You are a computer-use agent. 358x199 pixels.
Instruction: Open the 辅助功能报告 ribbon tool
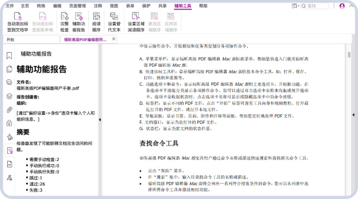(x=79, y=22)
